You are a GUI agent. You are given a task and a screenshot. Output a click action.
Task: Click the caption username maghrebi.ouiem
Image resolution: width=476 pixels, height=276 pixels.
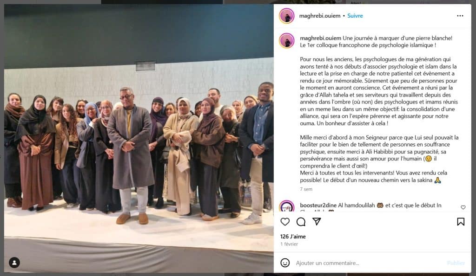pos(321,38)
